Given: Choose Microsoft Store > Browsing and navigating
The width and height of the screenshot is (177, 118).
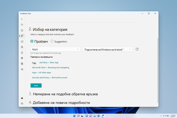Looking at the screenshot, I should [x=51, y=67].
